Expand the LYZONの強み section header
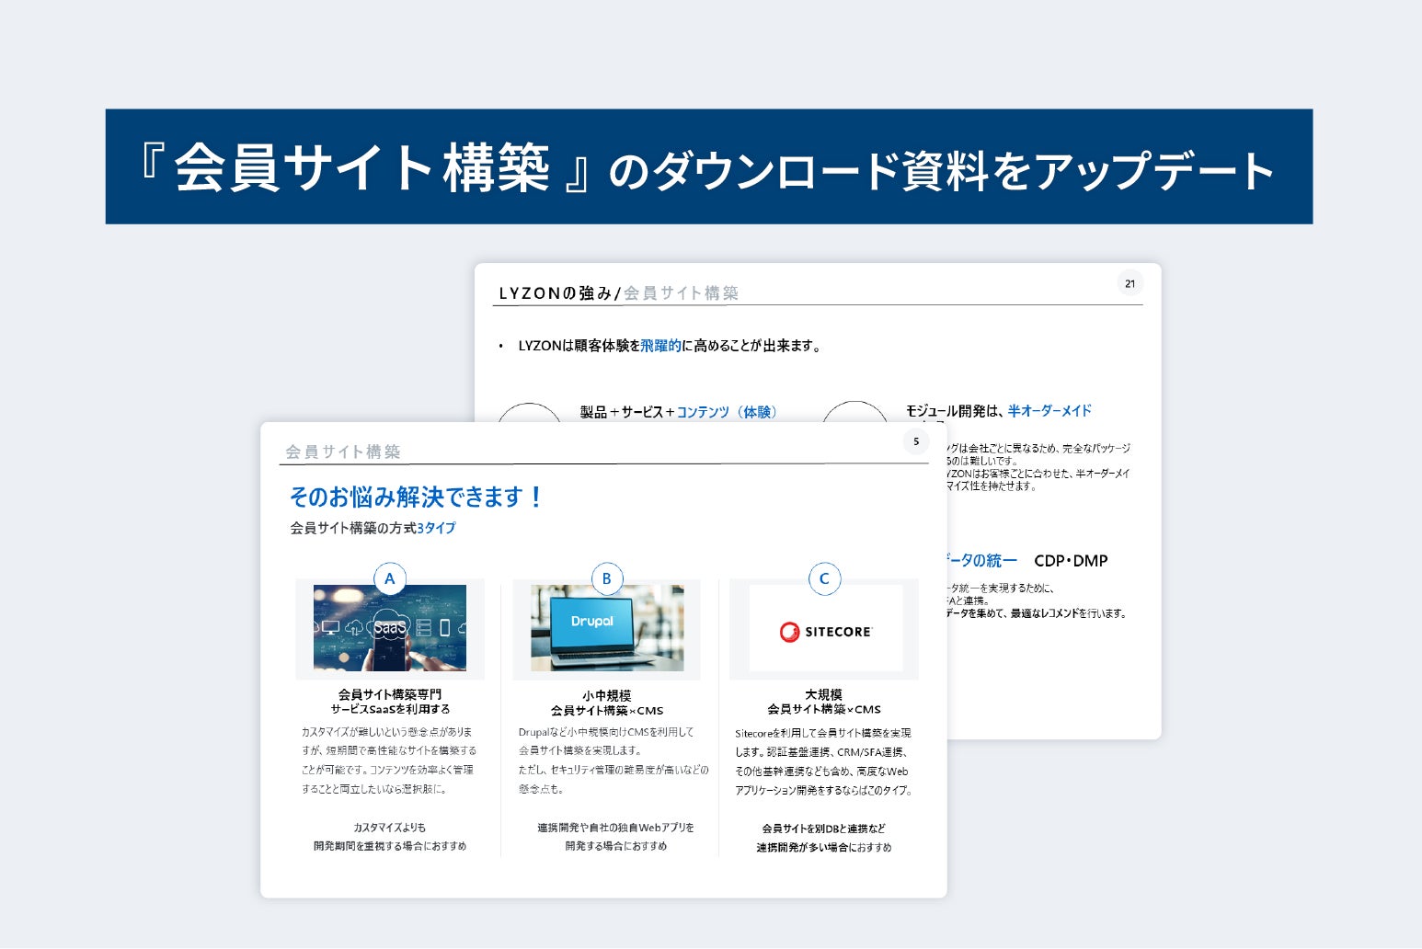 (552, 291)
